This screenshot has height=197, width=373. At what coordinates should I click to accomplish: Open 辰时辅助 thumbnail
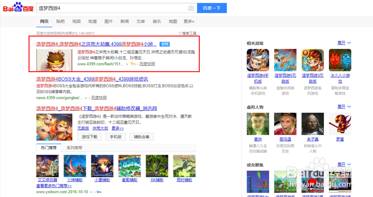coord(184,166)
